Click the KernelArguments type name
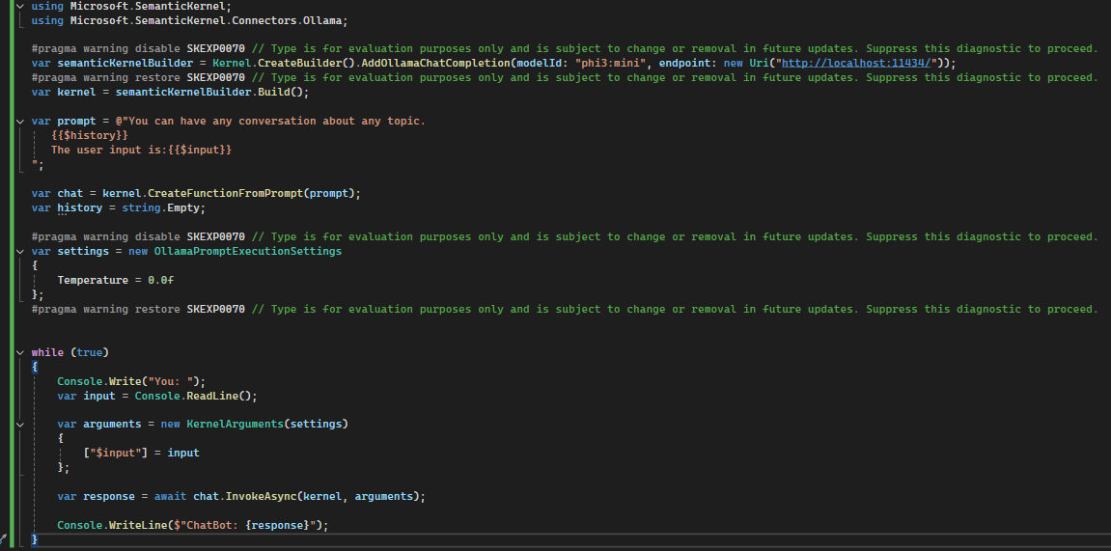Viewport: 1111px width, 551px height. click(236, 425)
